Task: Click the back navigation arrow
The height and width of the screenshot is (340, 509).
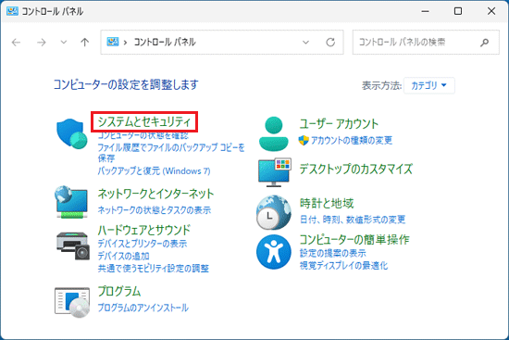Action: pyautogui.click(x=16, y=43)
